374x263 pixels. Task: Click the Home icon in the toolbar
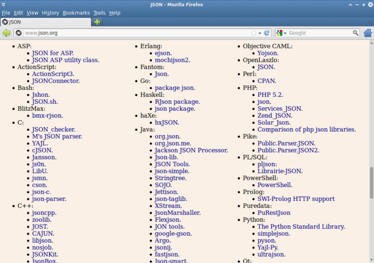368,33
